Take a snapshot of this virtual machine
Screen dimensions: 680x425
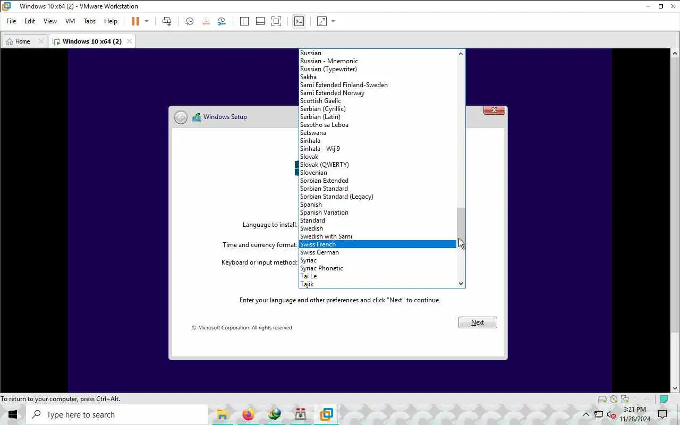pyautogui.click(x=189, y=21)
